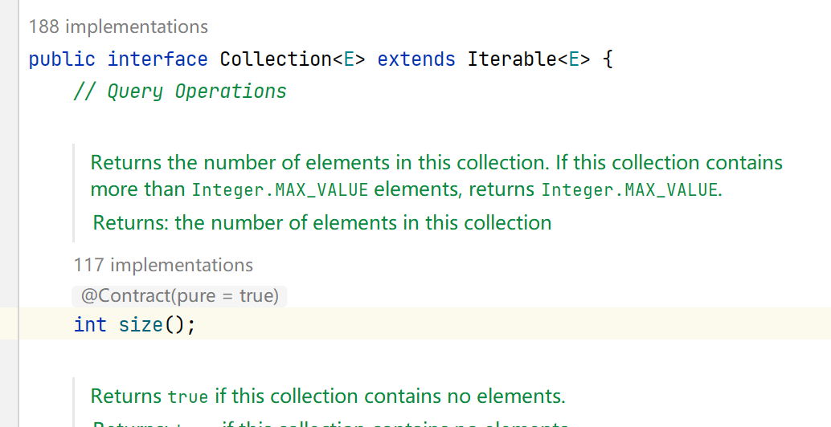Click the "Returns:" label in size documentation

pos(131,222)
